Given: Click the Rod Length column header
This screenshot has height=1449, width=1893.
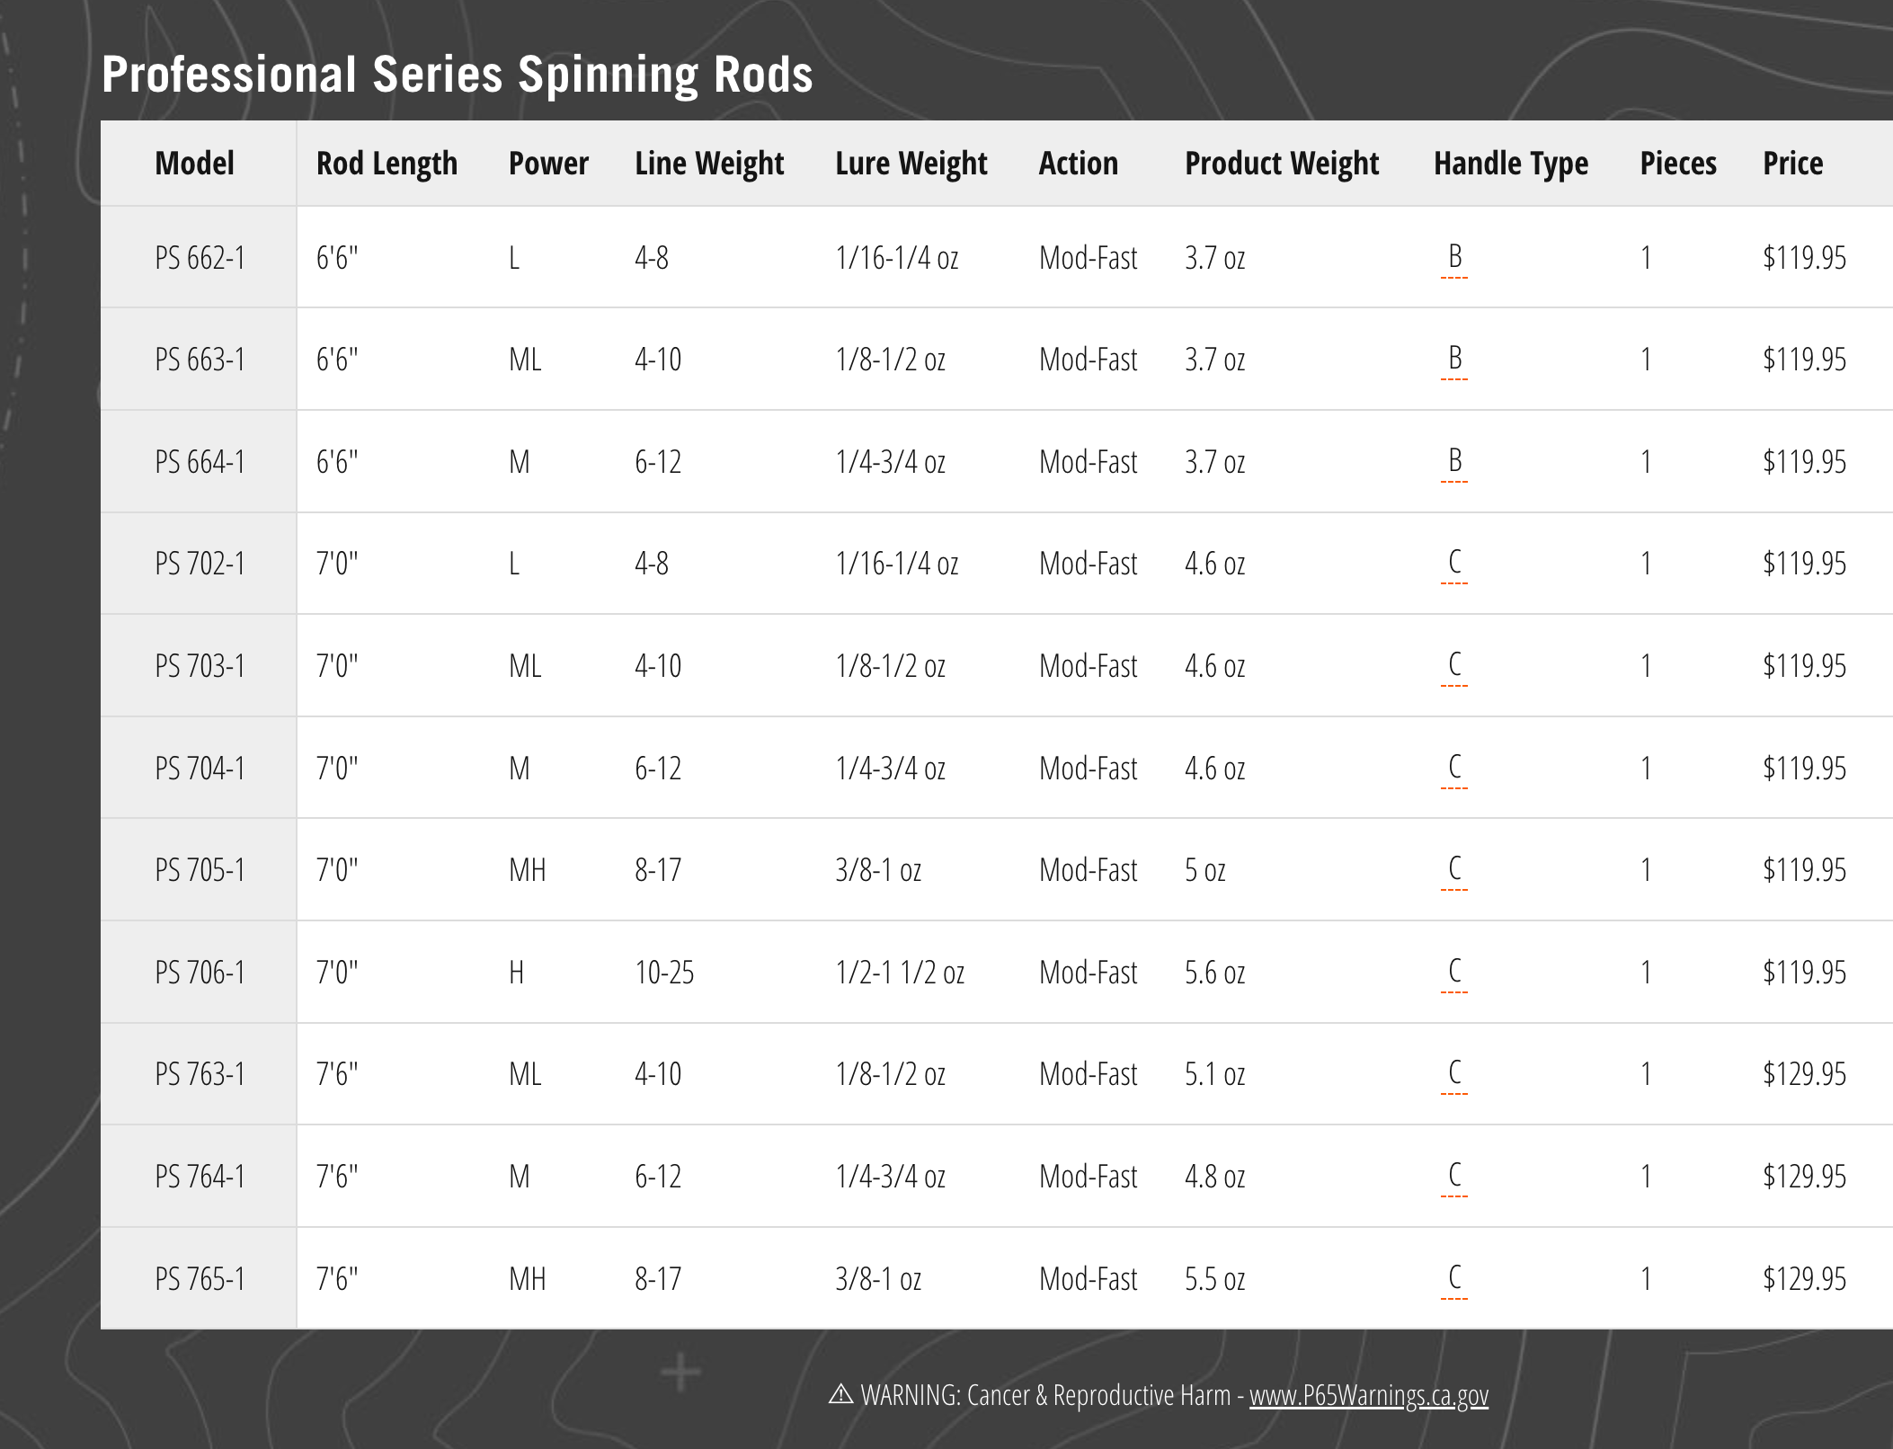Looking at the screenshot, I should click(387, 164).
